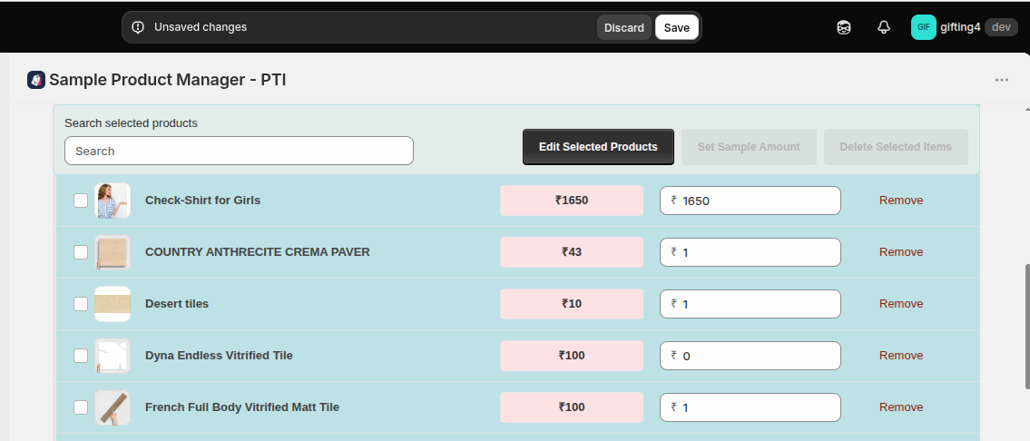The image size is (1030, 441).
Task: Click the Sample Product Manager - PTI title
Action: (168, 80)
